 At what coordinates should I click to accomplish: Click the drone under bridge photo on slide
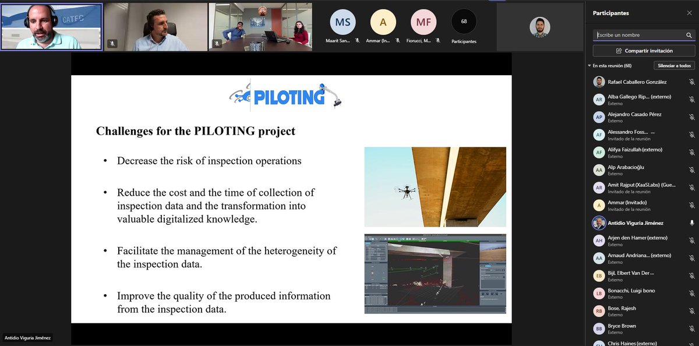435,186
